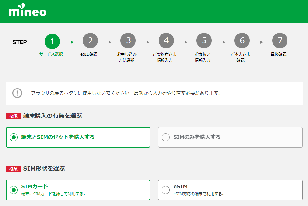Click the 端末購入の有無を選ぶ heading
308x206 pixels.
(52, 116)
